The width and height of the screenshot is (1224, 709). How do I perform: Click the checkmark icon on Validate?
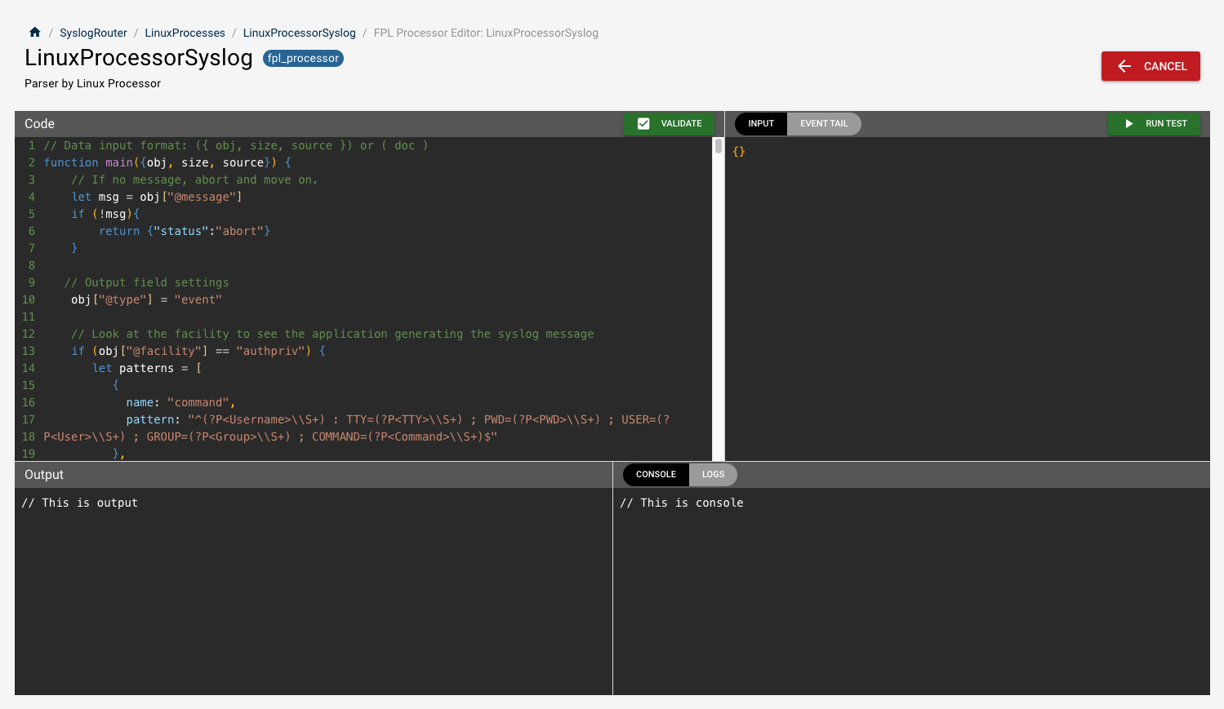643,124
